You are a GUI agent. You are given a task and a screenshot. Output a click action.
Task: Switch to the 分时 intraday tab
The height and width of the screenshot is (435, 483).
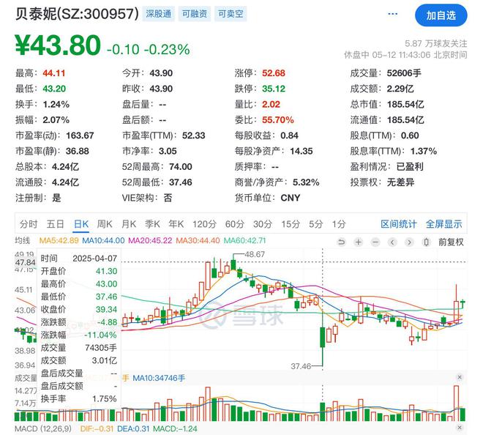pos(29,224)
